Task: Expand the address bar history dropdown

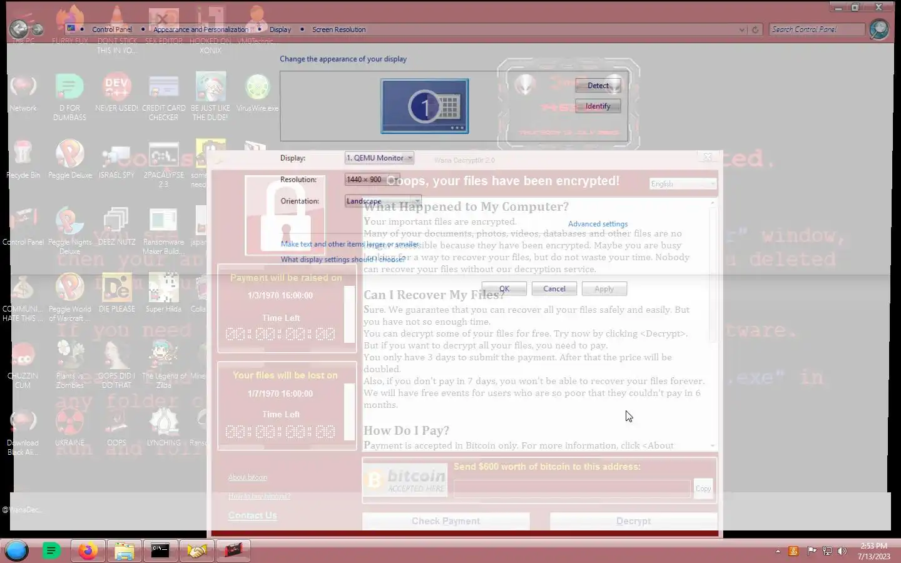Action: coord(742,29)
